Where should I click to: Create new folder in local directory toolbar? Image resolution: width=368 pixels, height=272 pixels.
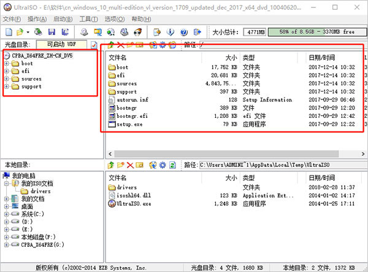pos(121,165)
